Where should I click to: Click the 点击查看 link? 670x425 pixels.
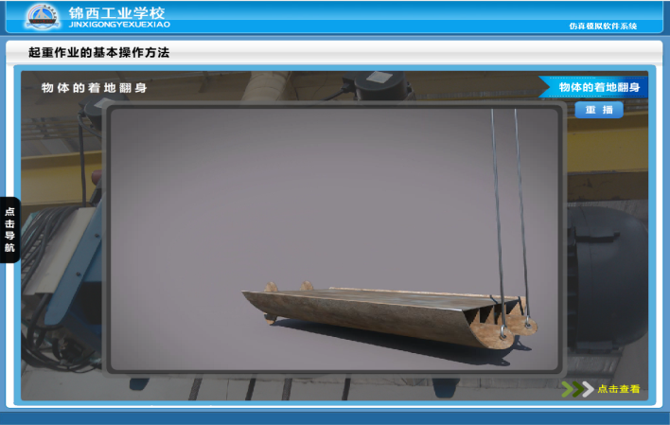tap(618, 389)
